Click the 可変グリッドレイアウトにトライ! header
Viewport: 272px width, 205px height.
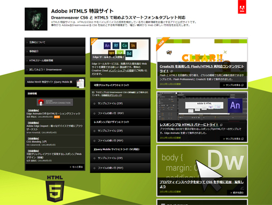pos(120,85)
